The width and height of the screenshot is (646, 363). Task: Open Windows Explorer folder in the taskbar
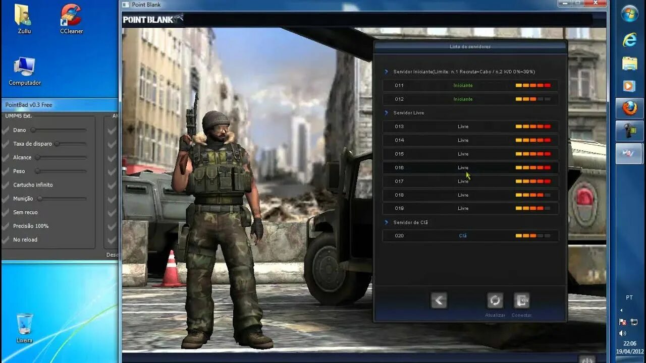tap(629, 63)
